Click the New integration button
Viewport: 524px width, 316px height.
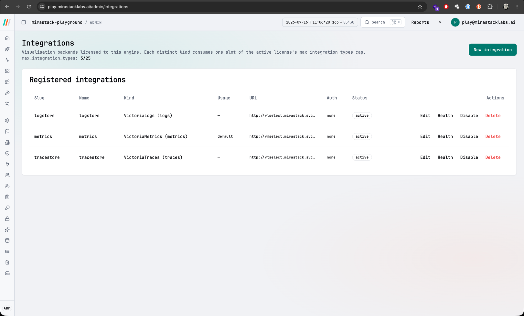492,50
